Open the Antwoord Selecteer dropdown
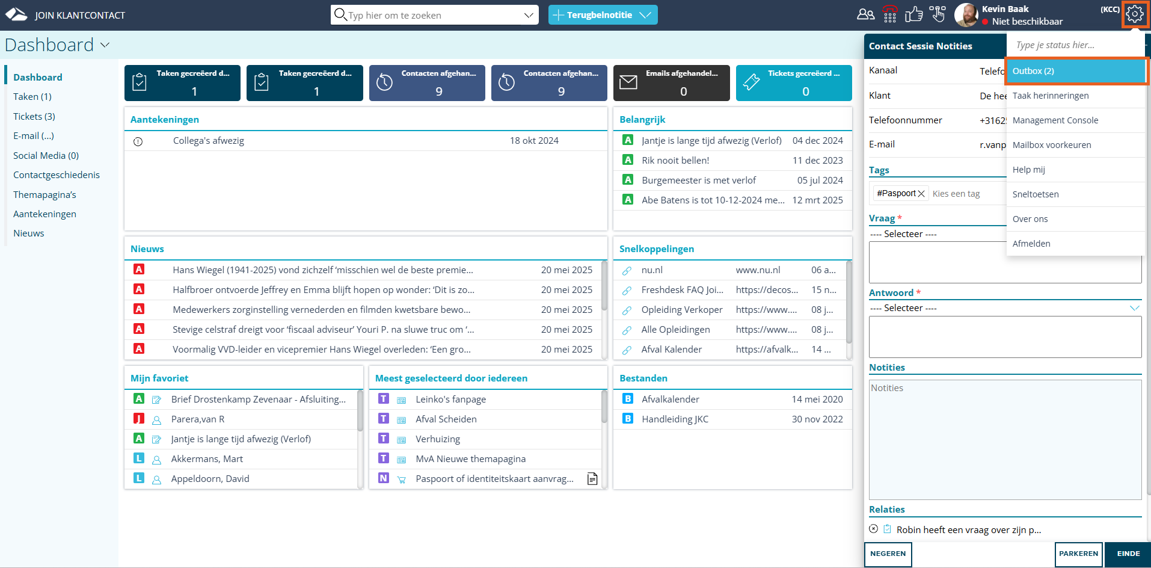Screen dimensions: 1151x568 [1005, 308]
